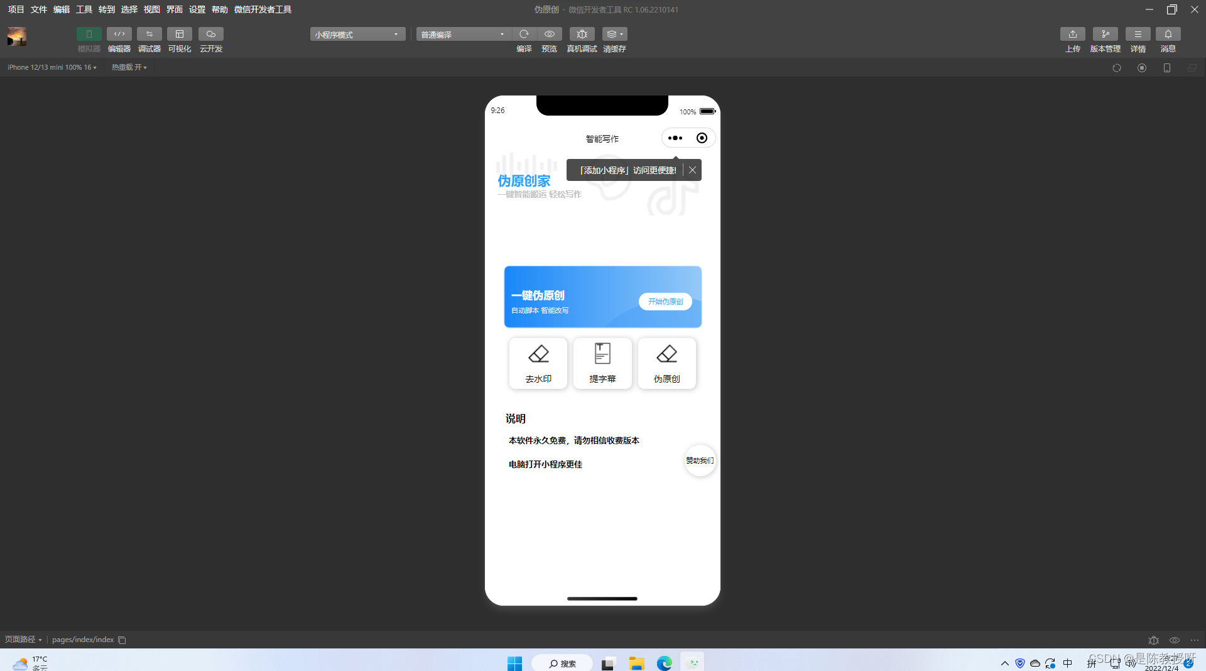This screenshot has height=671, width=1206.
Task: Open Microsoft Edge from the taskbar
Action: coord(665,663)
